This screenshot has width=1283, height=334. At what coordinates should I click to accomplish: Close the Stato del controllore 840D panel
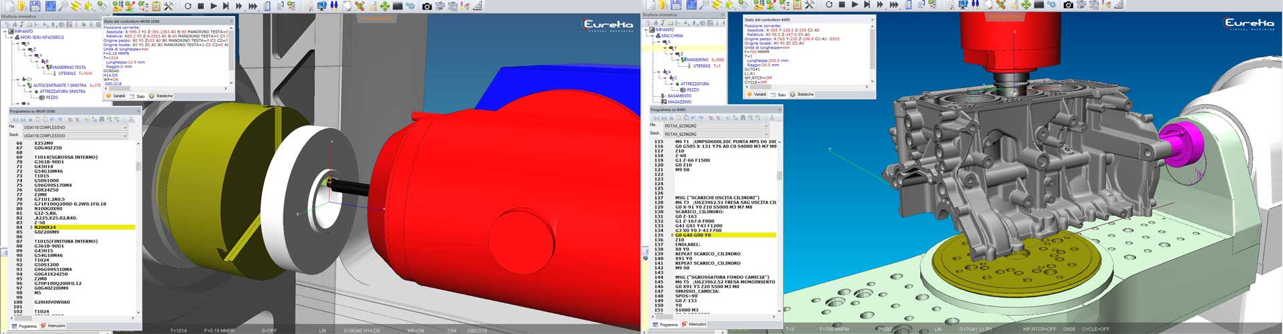[x=872, y=19]
